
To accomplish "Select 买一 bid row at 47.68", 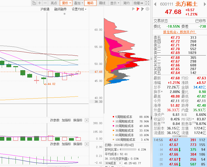I will (180, 58).
